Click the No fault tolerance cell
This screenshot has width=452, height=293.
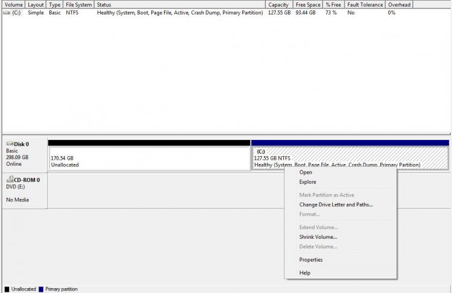[x=351, y=13]
